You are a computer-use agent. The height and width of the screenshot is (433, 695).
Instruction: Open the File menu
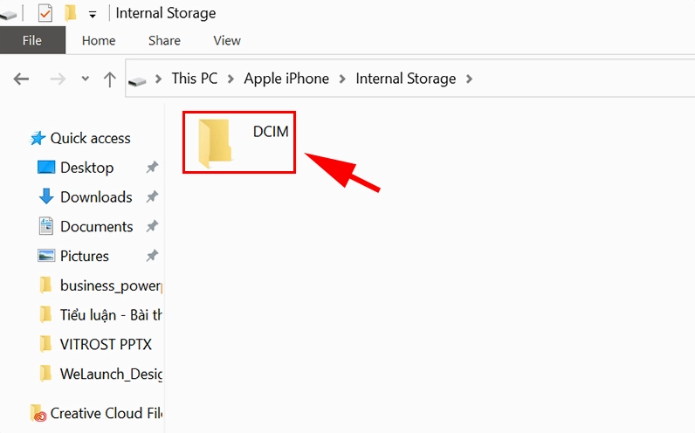click(x=32, y=40)
